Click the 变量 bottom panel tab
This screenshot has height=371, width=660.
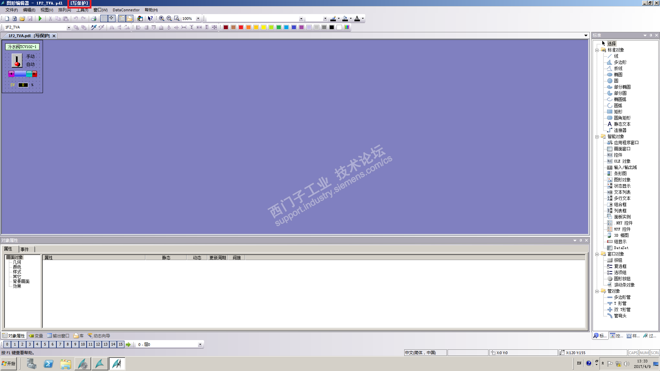tap(36, 336)
